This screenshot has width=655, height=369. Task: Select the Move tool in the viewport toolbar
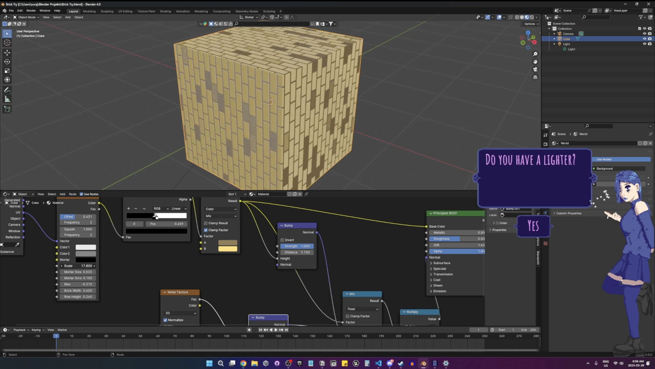pos(7,52)
